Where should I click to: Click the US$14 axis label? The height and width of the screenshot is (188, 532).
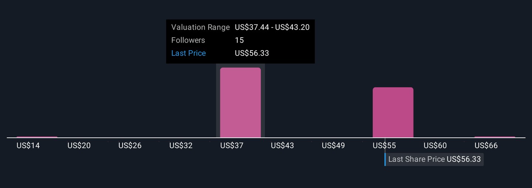coord(28,146)
